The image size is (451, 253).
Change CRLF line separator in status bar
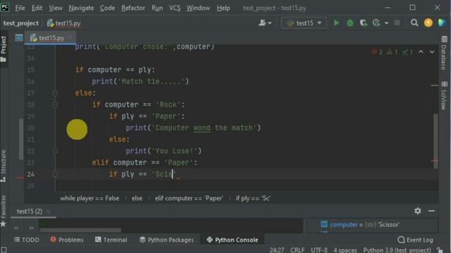[297, 250]
